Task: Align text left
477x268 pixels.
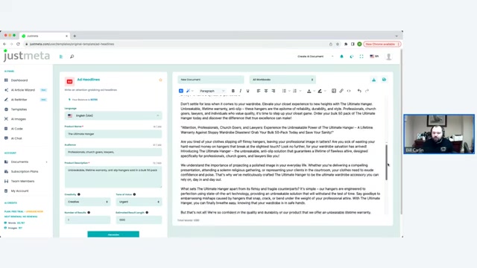Action: point(259,91)
